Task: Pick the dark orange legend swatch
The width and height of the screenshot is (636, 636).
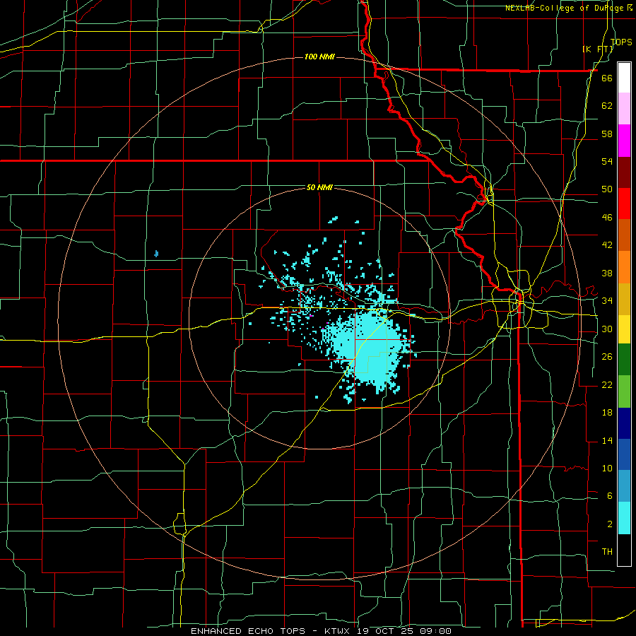Action: pos(624,235)
